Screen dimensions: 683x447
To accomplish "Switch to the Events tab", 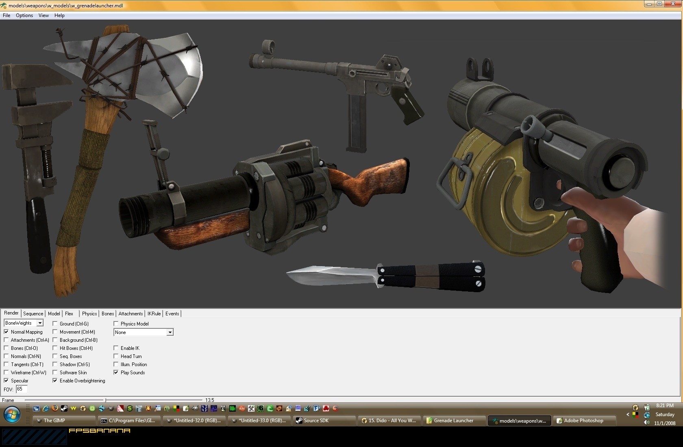I will pos(172,314).
